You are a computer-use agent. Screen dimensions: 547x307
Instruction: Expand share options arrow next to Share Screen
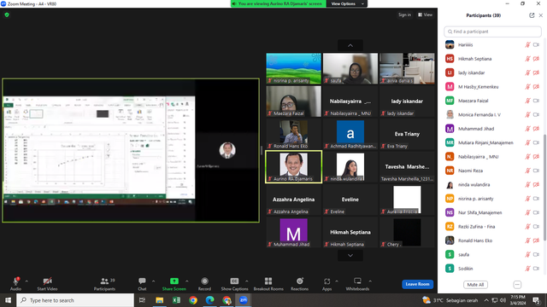186,281
